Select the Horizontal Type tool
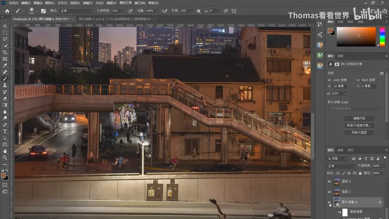389x219 pixels. [x=5, y=131]
